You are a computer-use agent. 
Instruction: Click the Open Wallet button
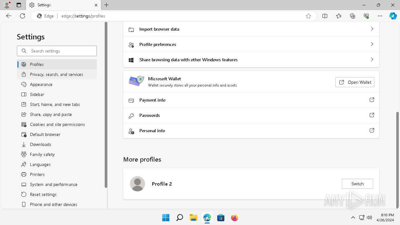(355, 82)
